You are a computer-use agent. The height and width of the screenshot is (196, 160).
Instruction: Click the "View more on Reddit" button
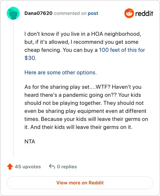(x=80, y=183)
